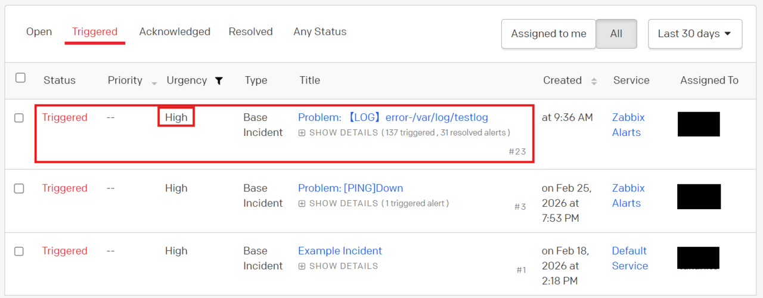Image resolution: width=763 pixels, height=298 pixels.
Task: Click the Assigned to me button
Action: (x=548, y=34)
